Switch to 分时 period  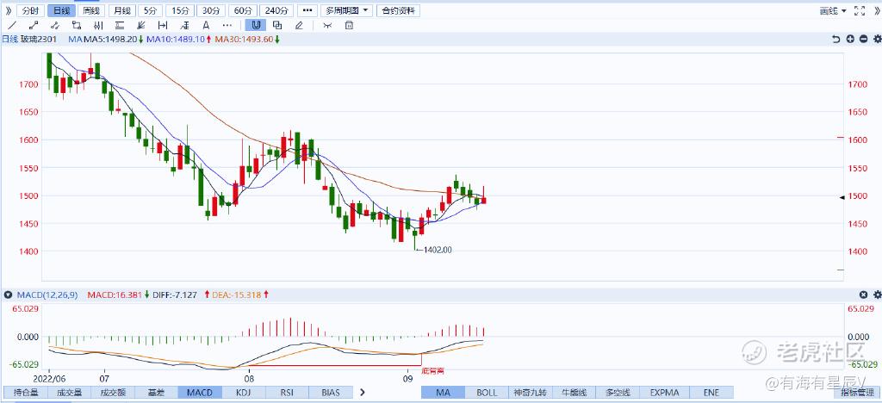tap(30, 10)
